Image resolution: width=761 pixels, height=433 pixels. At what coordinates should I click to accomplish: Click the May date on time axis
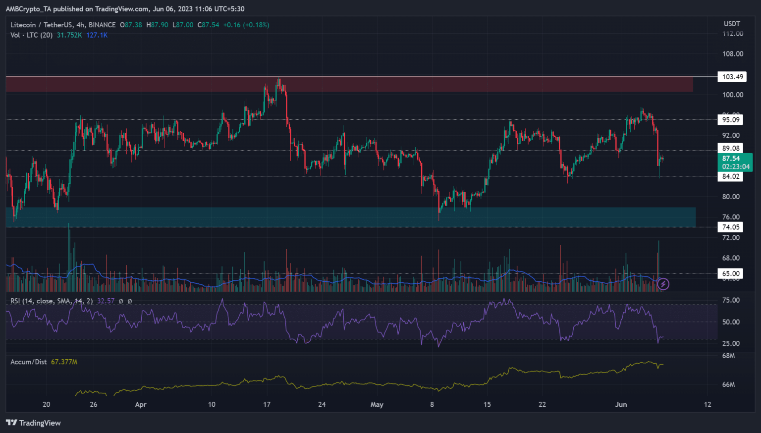point(377,404)
